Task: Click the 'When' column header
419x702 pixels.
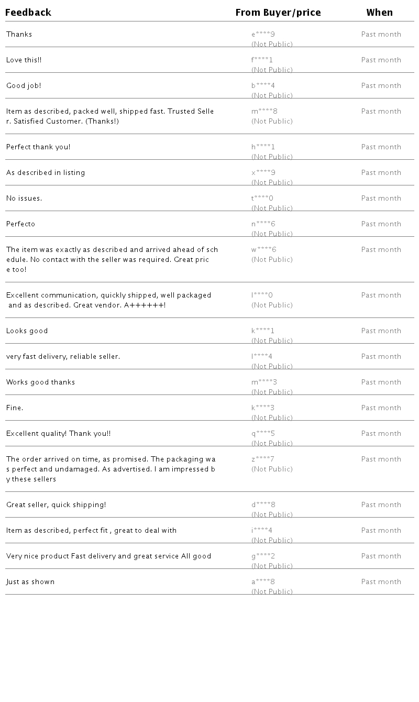Action: coord(379,13)
